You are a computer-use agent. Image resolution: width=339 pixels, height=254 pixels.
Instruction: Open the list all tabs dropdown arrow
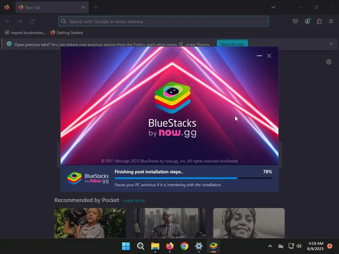point(273,7)
